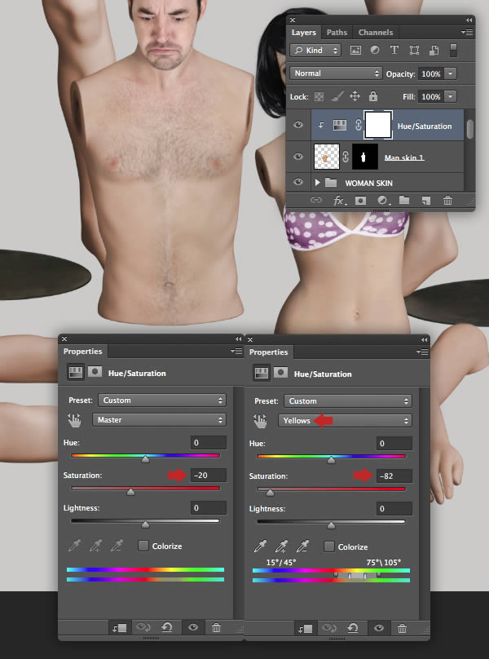Viewport: 489px width, 659px height.
Task: Switch to the Layers tab
Action: (304, 33)
